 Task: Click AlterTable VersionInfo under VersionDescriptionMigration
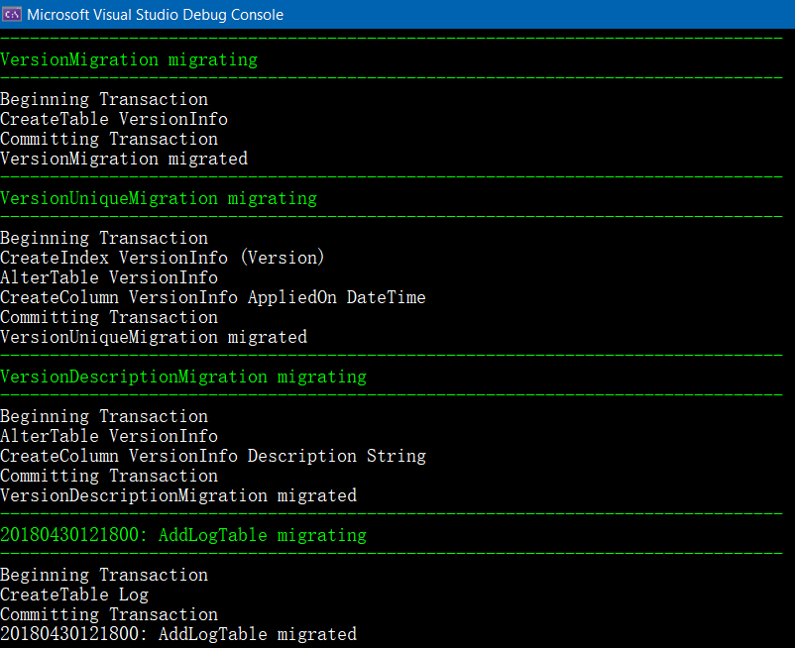[109, 436]
